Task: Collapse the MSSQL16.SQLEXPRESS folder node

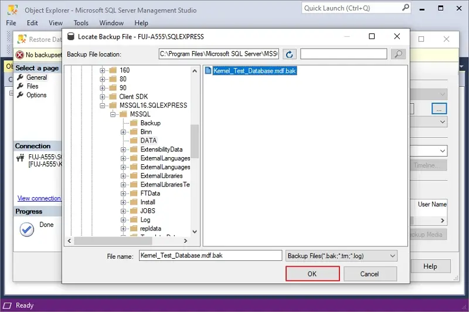Action: point(102,106)
